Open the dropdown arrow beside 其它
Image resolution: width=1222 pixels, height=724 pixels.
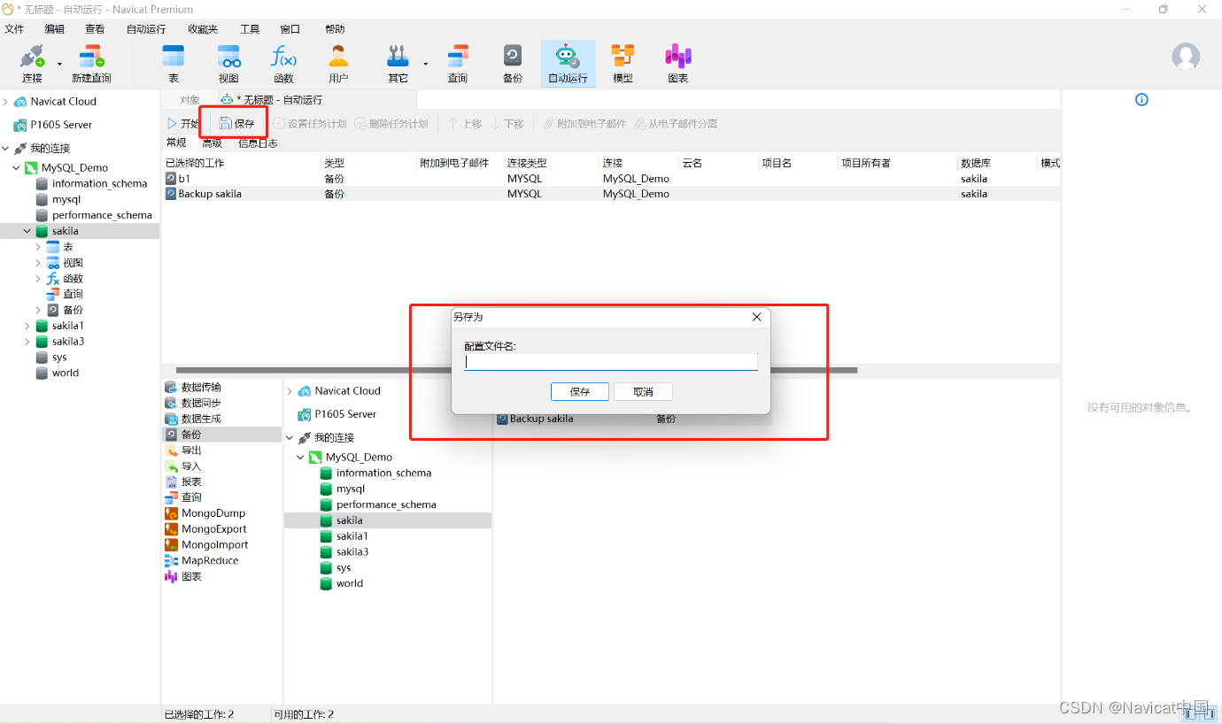tap(425, 64)
